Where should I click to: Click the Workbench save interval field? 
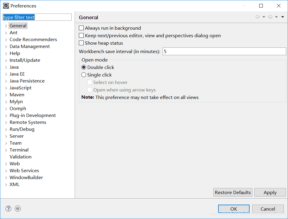(x=224, y=52)
